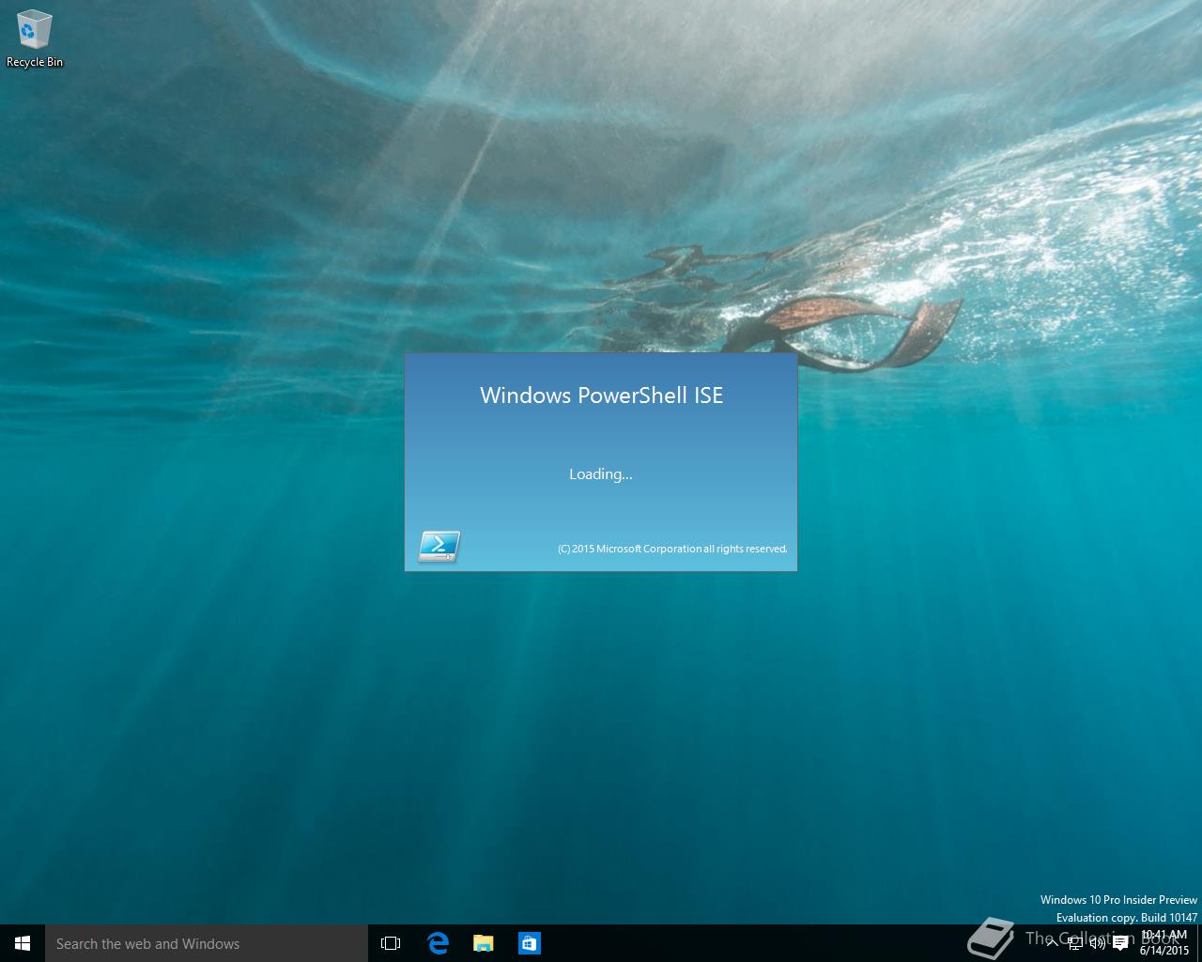The height and width of the screenshot is (962, 1202).
Task: Open the Store app from the taskbar
Action: (x=530, y=943)
